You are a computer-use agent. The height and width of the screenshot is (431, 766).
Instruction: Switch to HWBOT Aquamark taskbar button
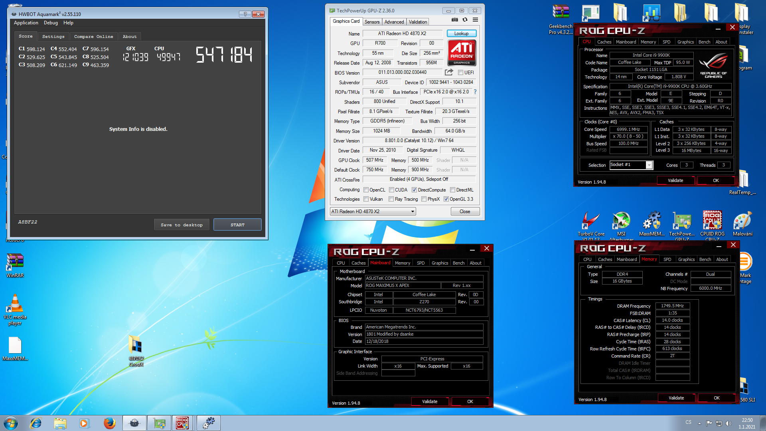coord(134,423)
